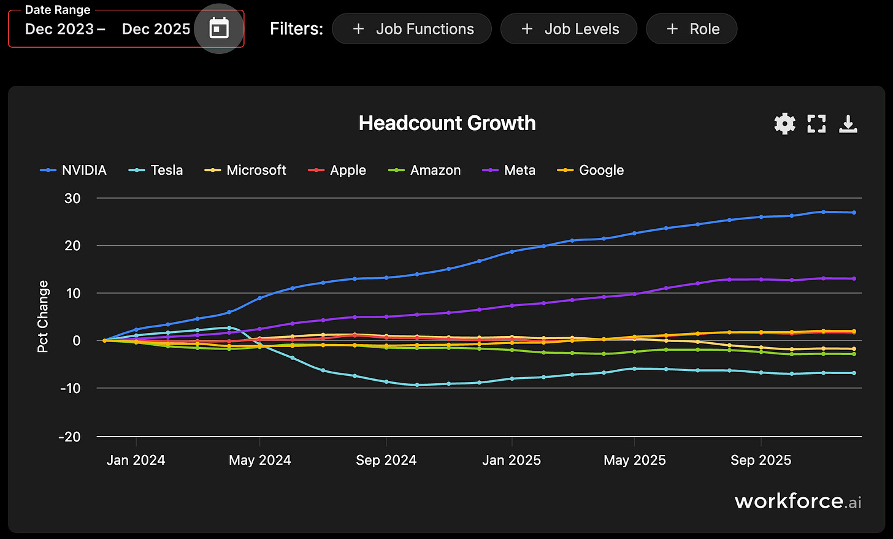Click the Sep 2025 axis label
This screenshot has width=893, height=539.
761,461
